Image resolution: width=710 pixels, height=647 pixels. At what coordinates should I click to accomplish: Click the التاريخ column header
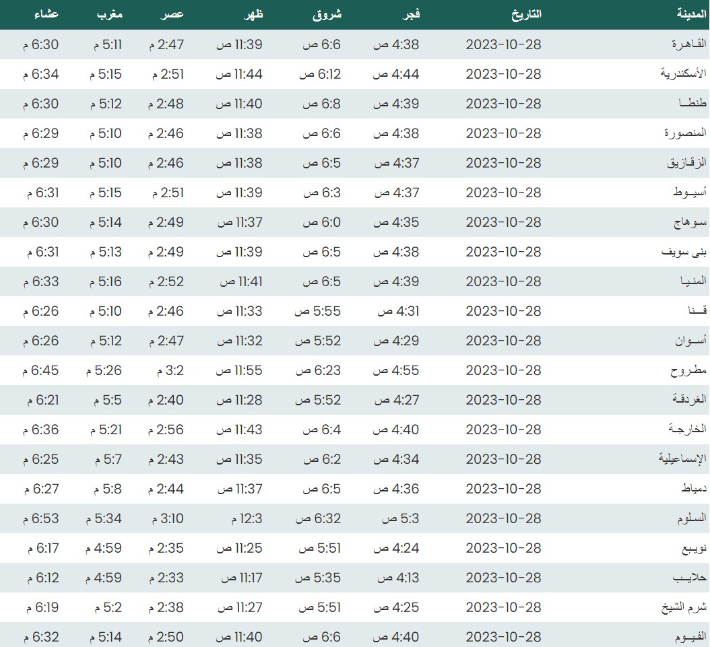pos(523,13)
